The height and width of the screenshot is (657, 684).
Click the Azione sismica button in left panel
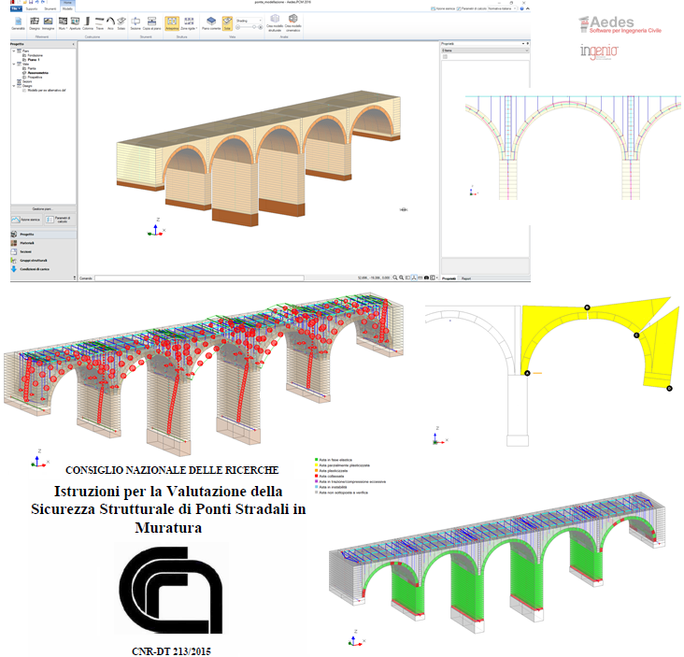click(x=26, y=220)
